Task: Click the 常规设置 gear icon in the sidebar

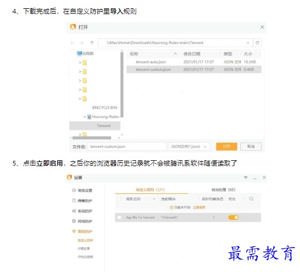Action: tap(74, 190)
